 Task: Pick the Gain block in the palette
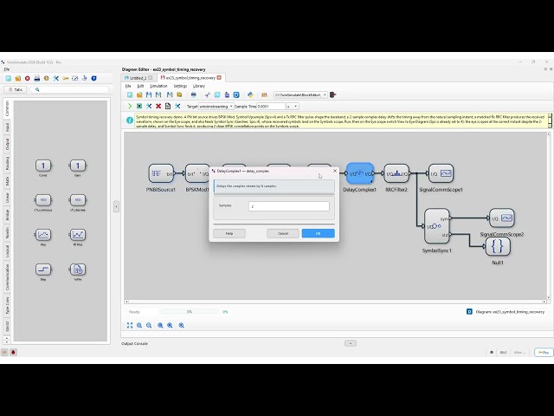click(x=78, y=166)
